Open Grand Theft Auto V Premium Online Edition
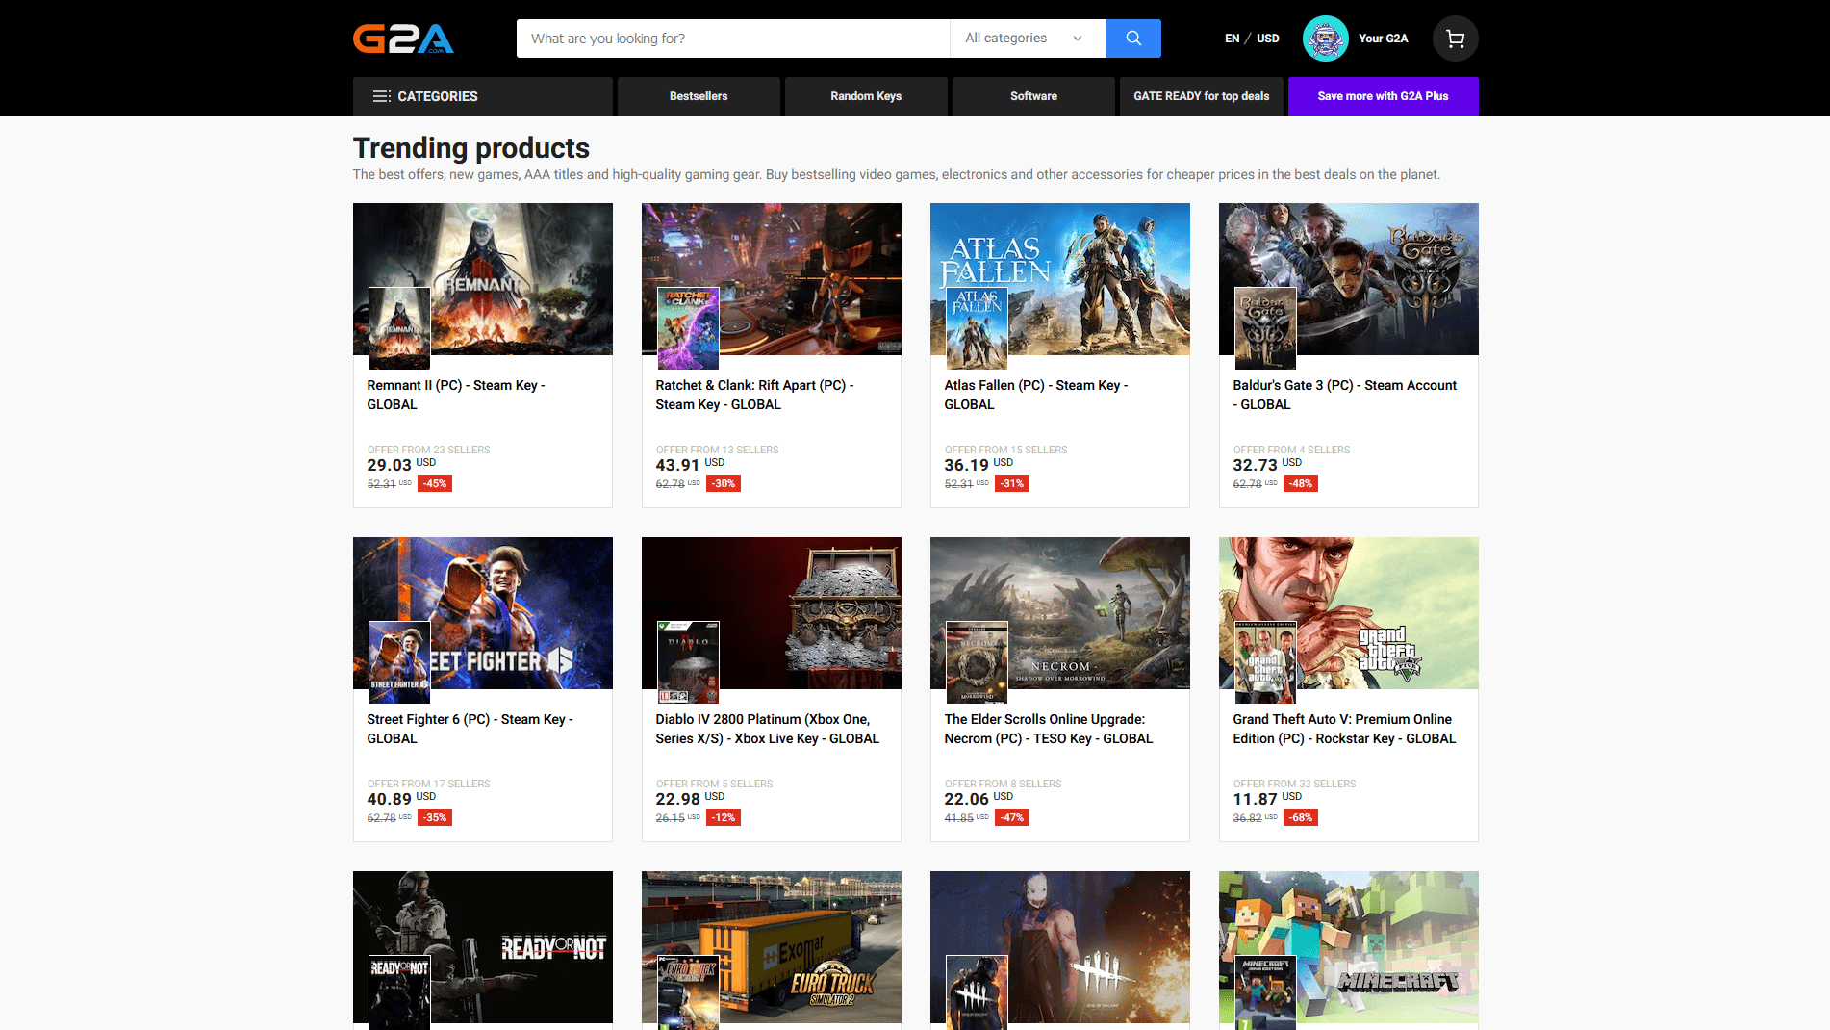Viewport: 1830px width, 1030px height. tap(1342, 729)
